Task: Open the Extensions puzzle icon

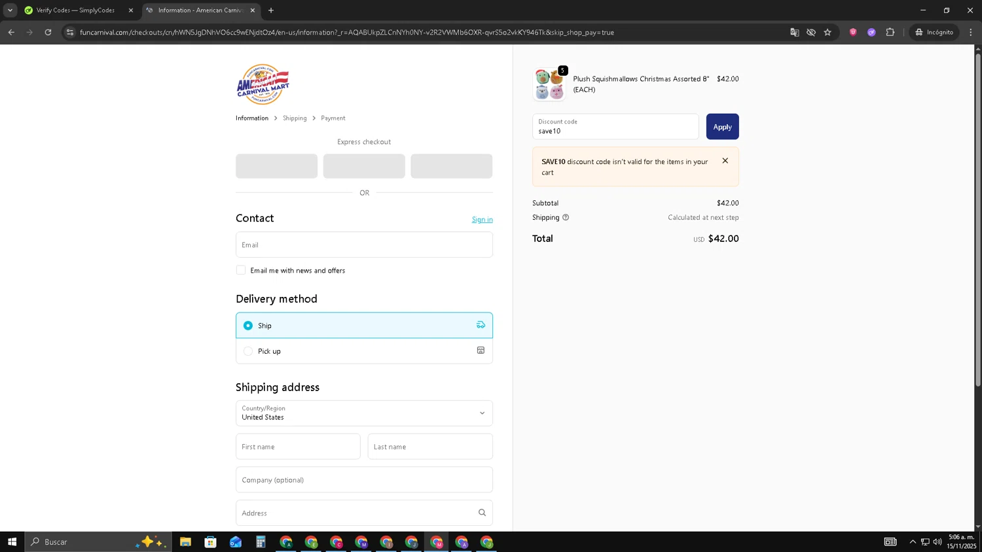Action: (890, 32)
